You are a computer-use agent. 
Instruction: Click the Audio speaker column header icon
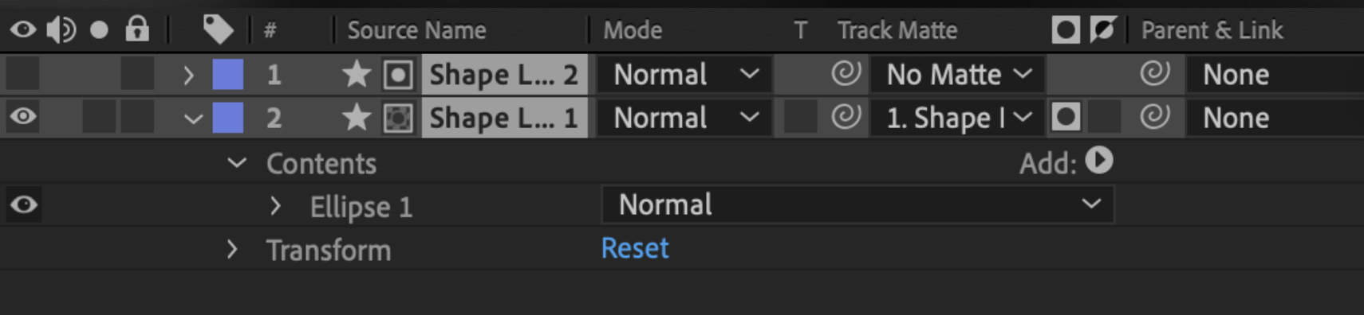click(x=61, y=30)
